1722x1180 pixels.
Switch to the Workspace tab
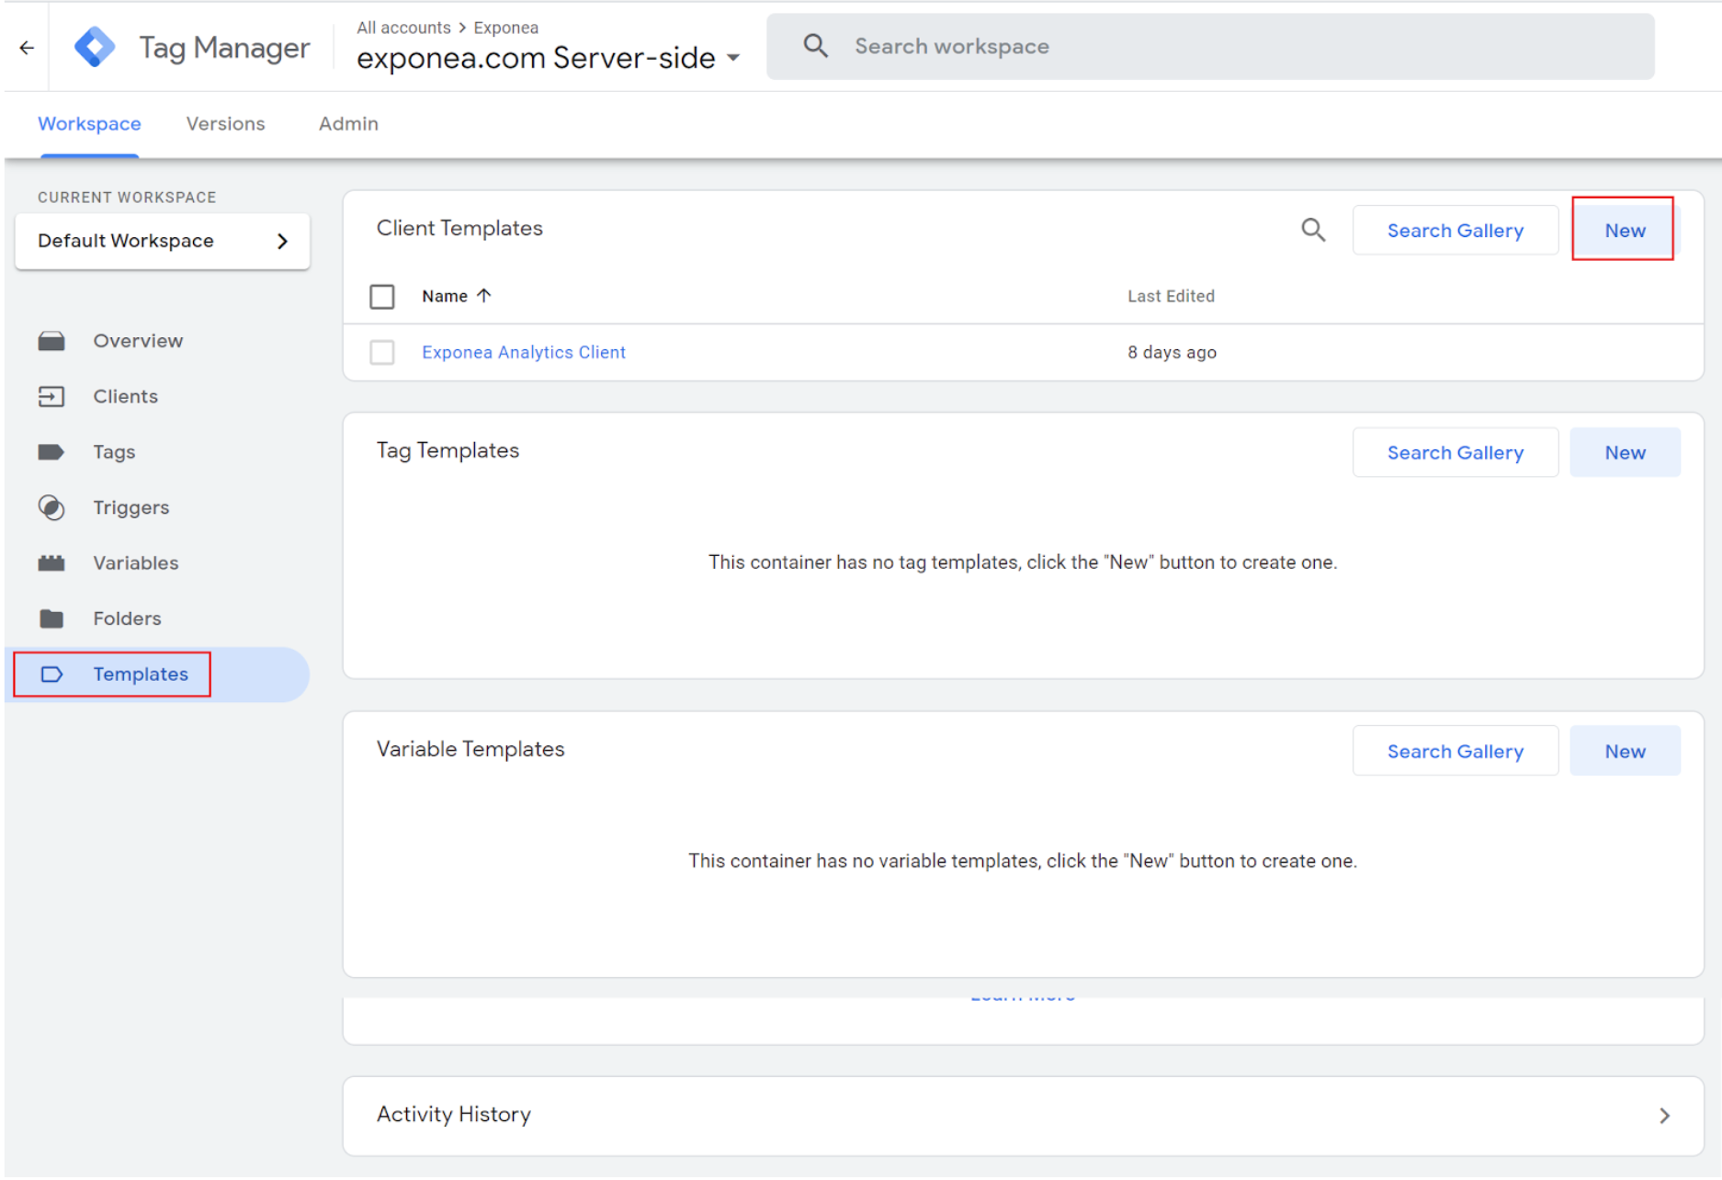pyautogui.click(x=89, y=124)
